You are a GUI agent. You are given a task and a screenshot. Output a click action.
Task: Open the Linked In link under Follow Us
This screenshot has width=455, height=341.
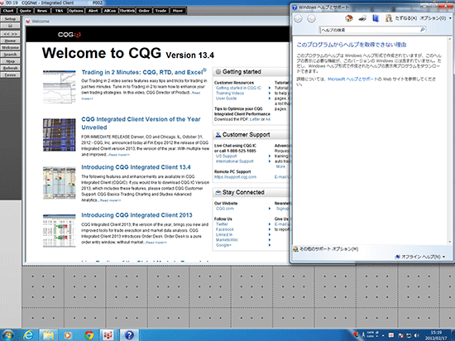[x=224, y=235]
